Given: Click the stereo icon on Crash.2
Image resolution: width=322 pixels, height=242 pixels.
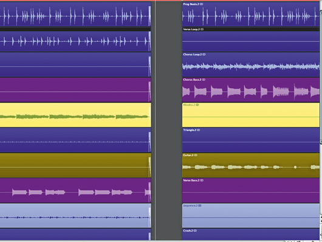Looking at the screenshot, I should tap(195, 230).
